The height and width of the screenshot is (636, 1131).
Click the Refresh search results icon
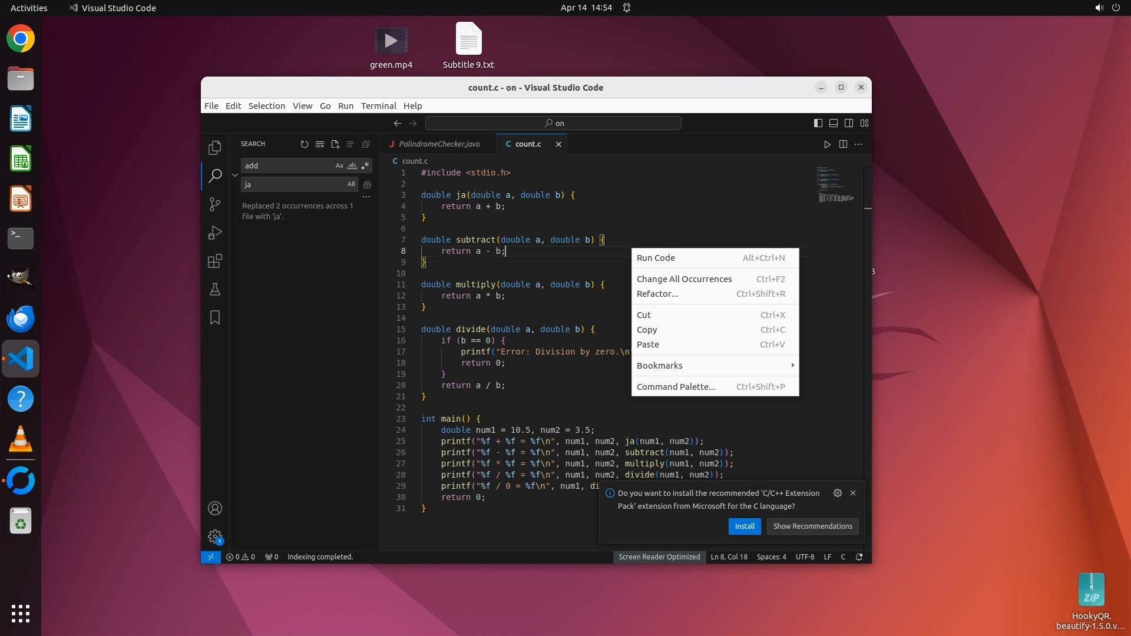[305, 144]
